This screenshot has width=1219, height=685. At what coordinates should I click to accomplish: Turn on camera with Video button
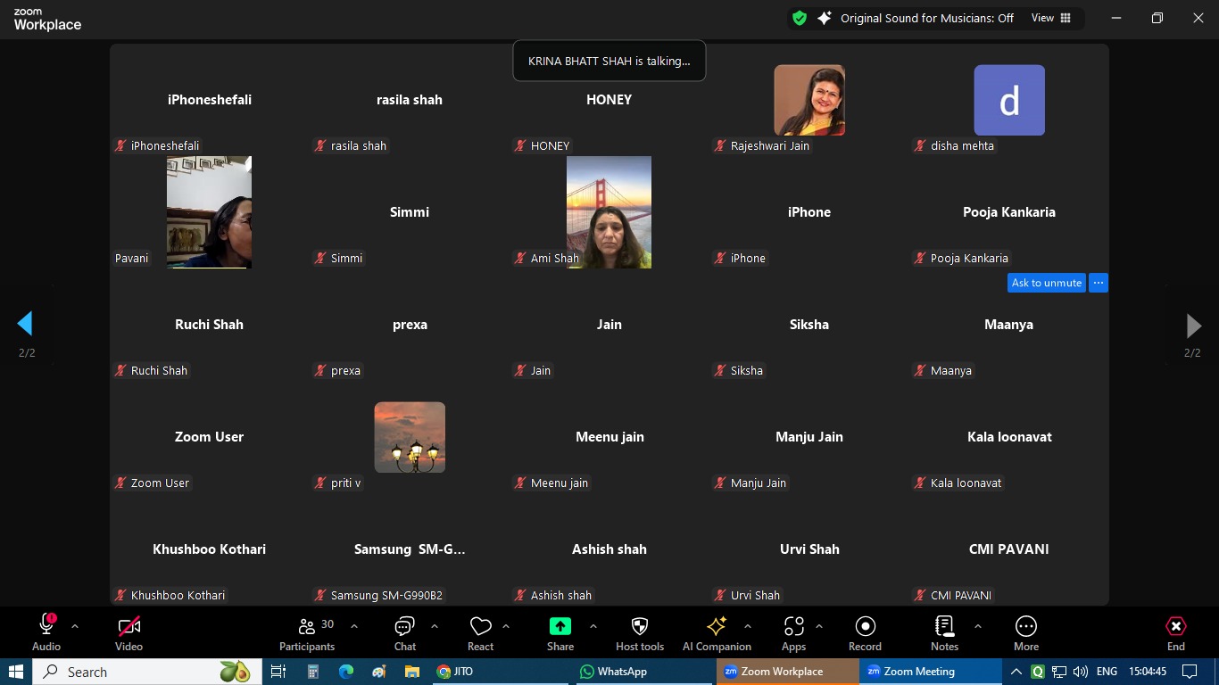tap(129, 633)
